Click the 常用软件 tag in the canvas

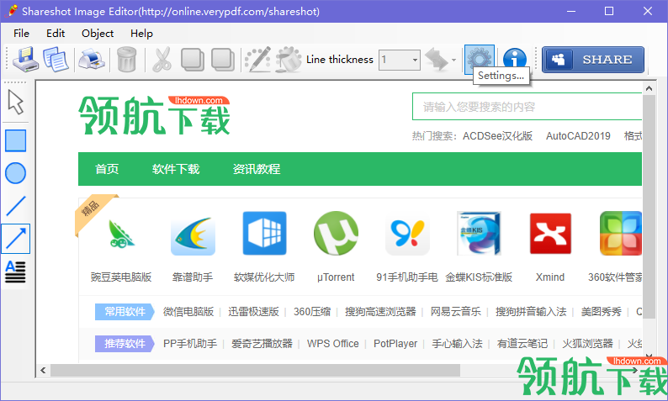[x=125, y=312]
